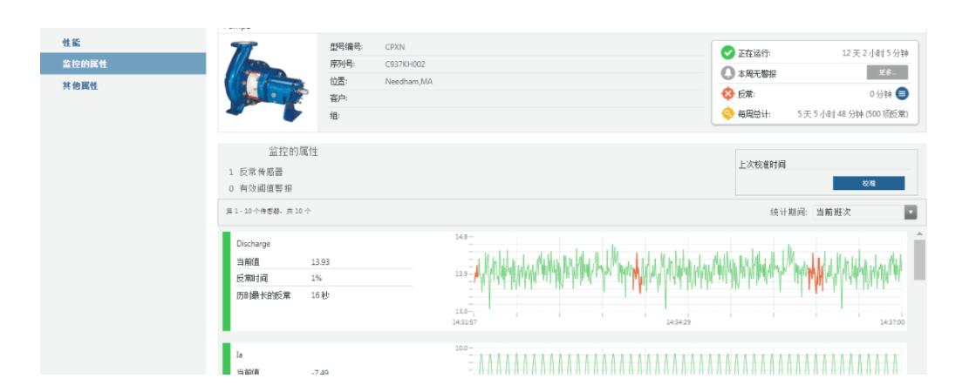Click the location Needham,MA
The image size is (976, 392).
(408, 81)
